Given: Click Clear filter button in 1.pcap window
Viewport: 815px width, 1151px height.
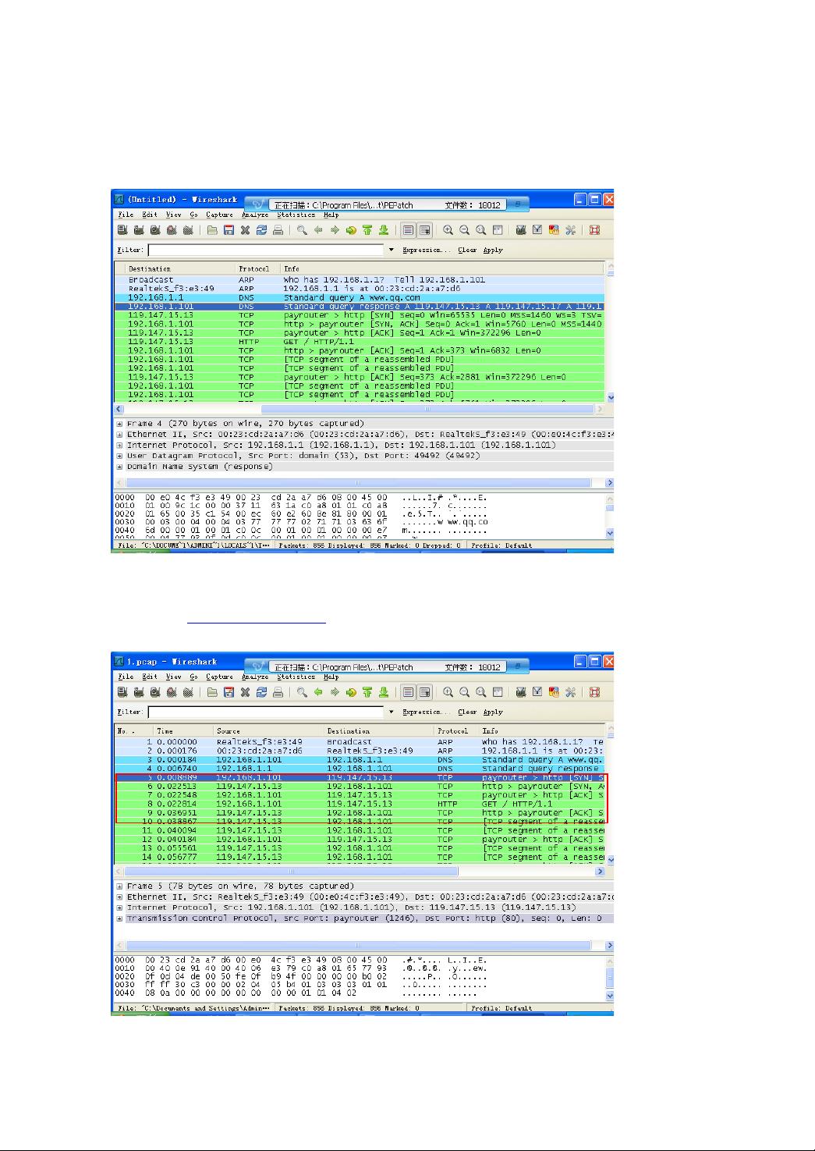Looking at the screenshot, I should pos(467,712).
